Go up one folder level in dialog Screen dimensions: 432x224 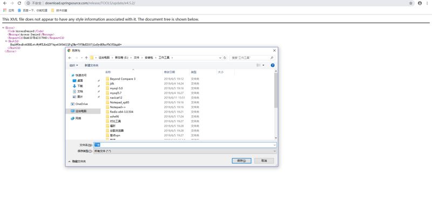(86, 58)
